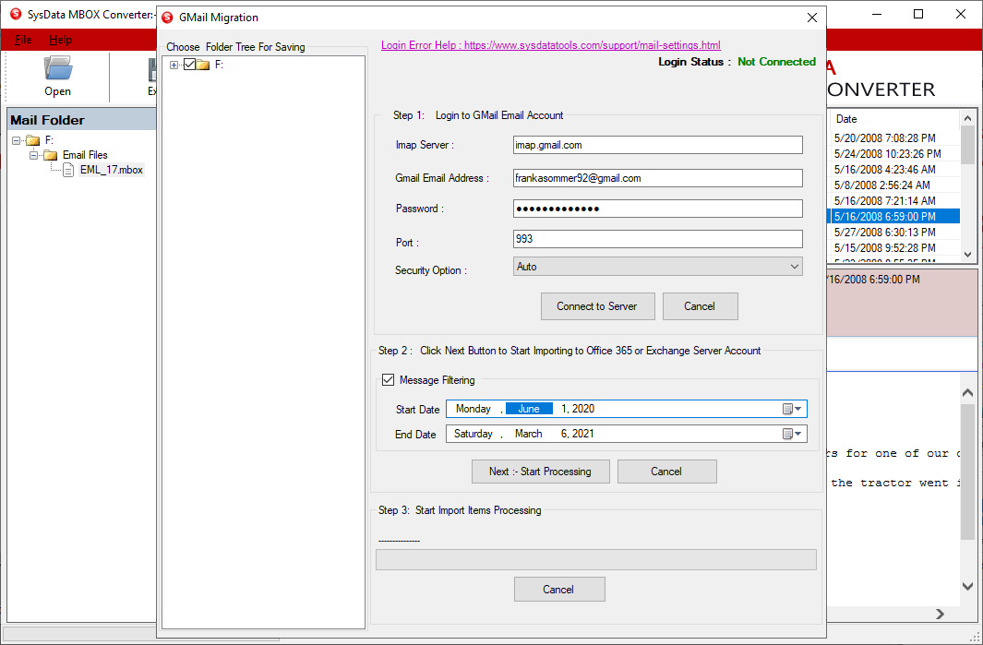Screen dimensions: 983x645
Task: Click scroll up arrow of date list
Action: coord(968,118)
